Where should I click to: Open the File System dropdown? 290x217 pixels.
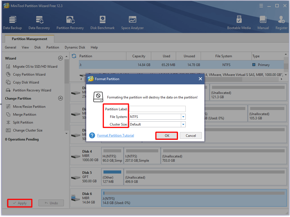coord(183,117)
